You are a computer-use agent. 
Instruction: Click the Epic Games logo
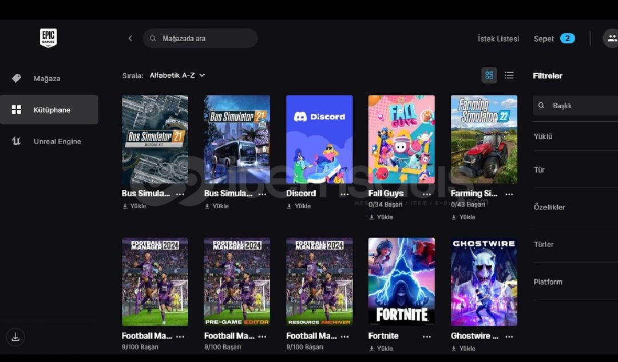click(49, 38)
